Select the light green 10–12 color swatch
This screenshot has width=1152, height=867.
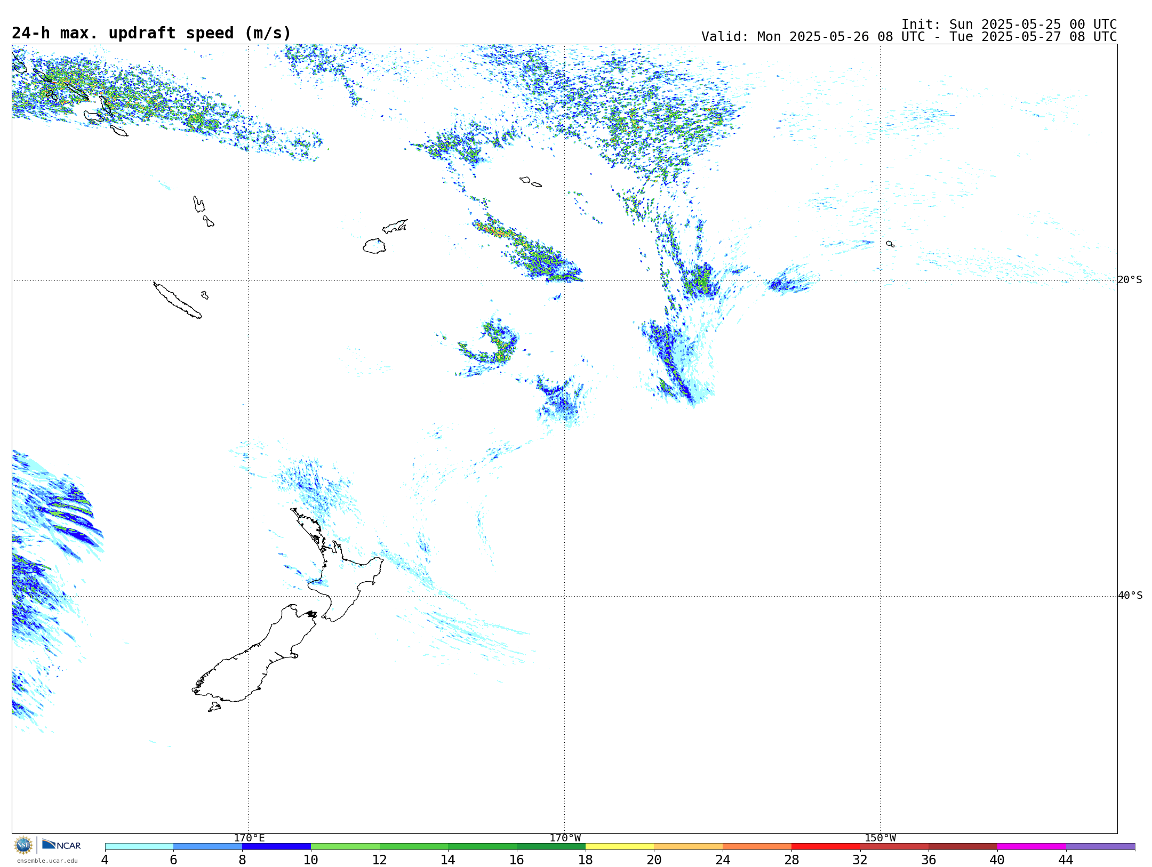pos(345,847)
